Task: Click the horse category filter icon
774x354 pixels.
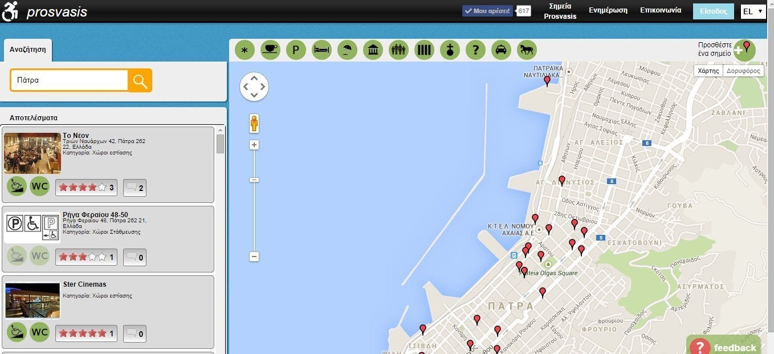Action: coord(527,50)
